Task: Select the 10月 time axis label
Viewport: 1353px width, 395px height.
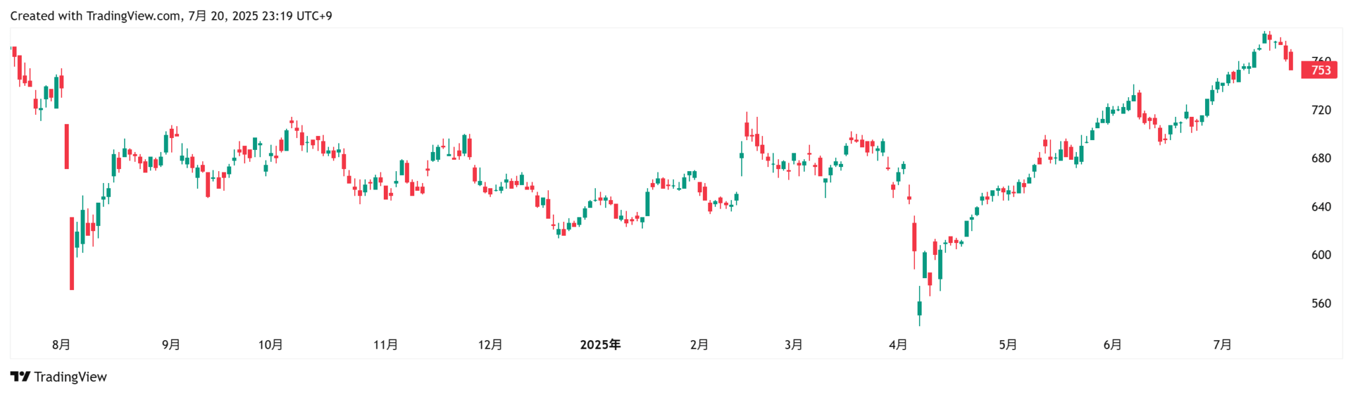Action: pyautogui.click(x=271, y=345)
